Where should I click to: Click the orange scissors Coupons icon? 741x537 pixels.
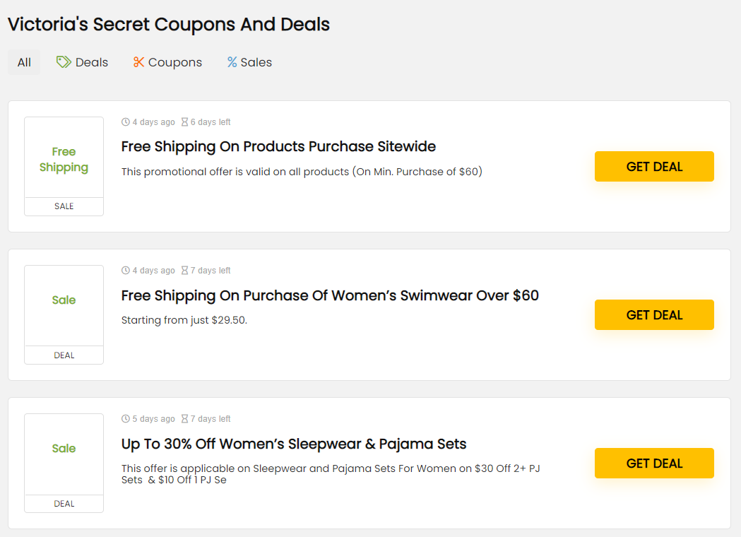pyautogui.click(x=138, y=62)
